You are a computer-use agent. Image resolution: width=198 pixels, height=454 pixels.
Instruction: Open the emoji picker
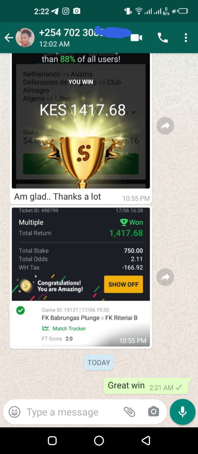tap(14, 412)
